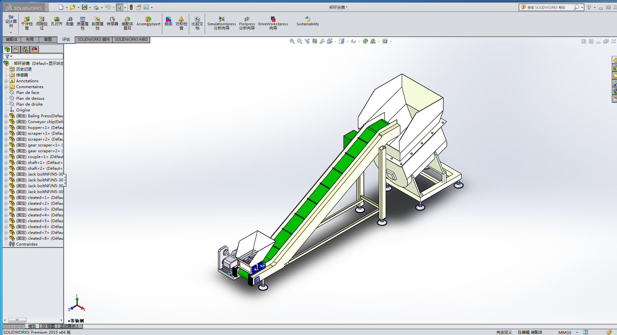Click the Edit Appearance color ball
The image size is (617, 335).
[x=366, y=41]
